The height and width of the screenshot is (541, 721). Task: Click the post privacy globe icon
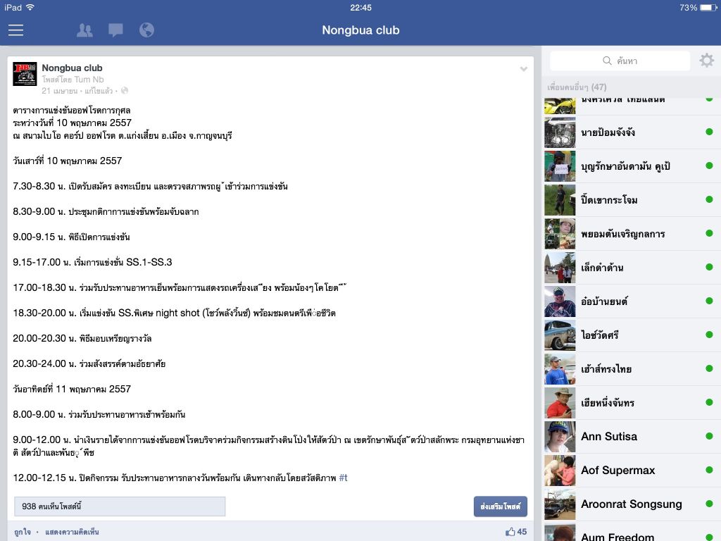pos(124,91)
